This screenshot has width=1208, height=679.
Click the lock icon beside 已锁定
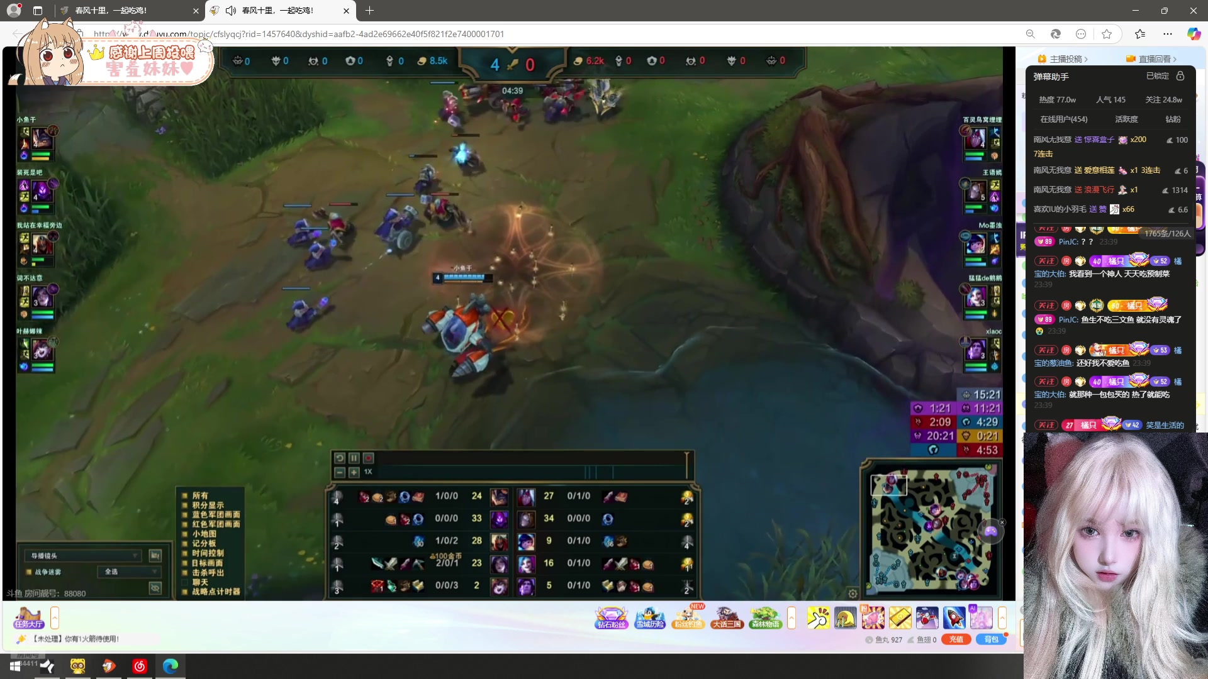click(x=1180, y=76)
